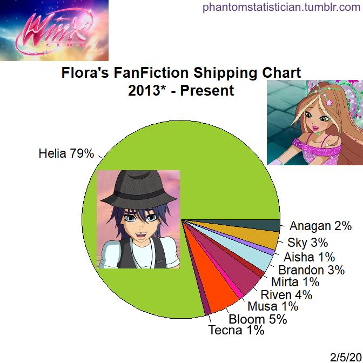Image resolution: width=363 pixels, height=363 pixels.
Task: Click the Brandon 3% label
Action: [312, 270]
